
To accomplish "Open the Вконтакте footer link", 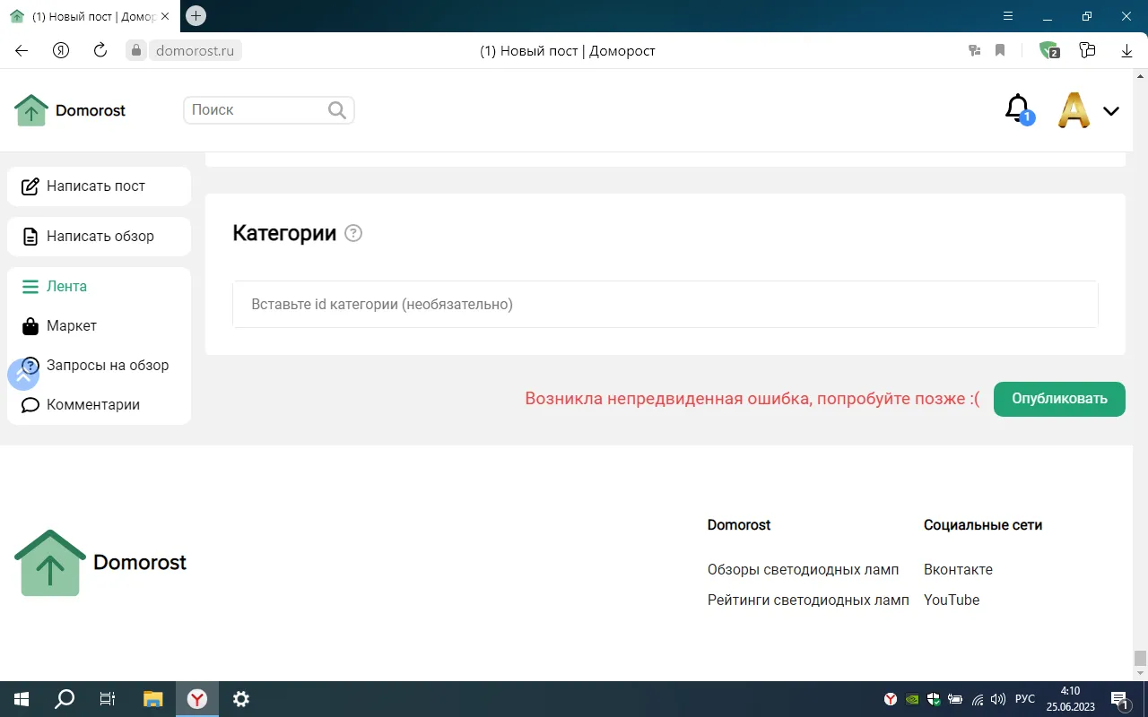I will [958, 570].
